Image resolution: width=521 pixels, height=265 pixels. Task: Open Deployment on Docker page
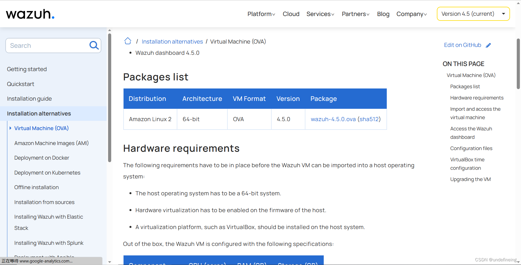pos(42,158)
